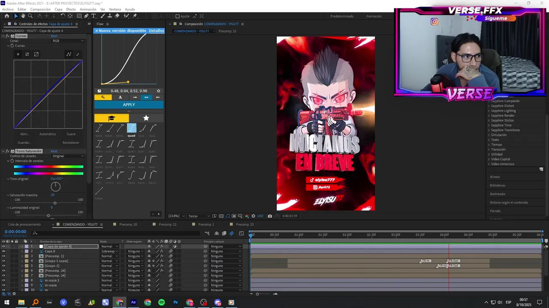
Task: Activate the Hand tool
Action: pyautogui.click(x=23, y=16)
